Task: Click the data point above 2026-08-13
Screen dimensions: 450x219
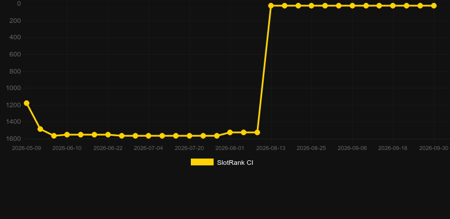Action: 271,6
